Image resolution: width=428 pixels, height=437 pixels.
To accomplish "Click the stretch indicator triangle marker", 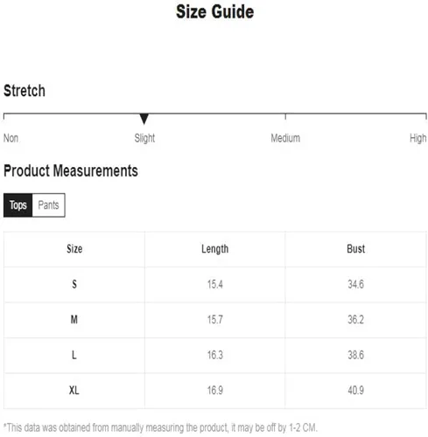I will point(144,119).
